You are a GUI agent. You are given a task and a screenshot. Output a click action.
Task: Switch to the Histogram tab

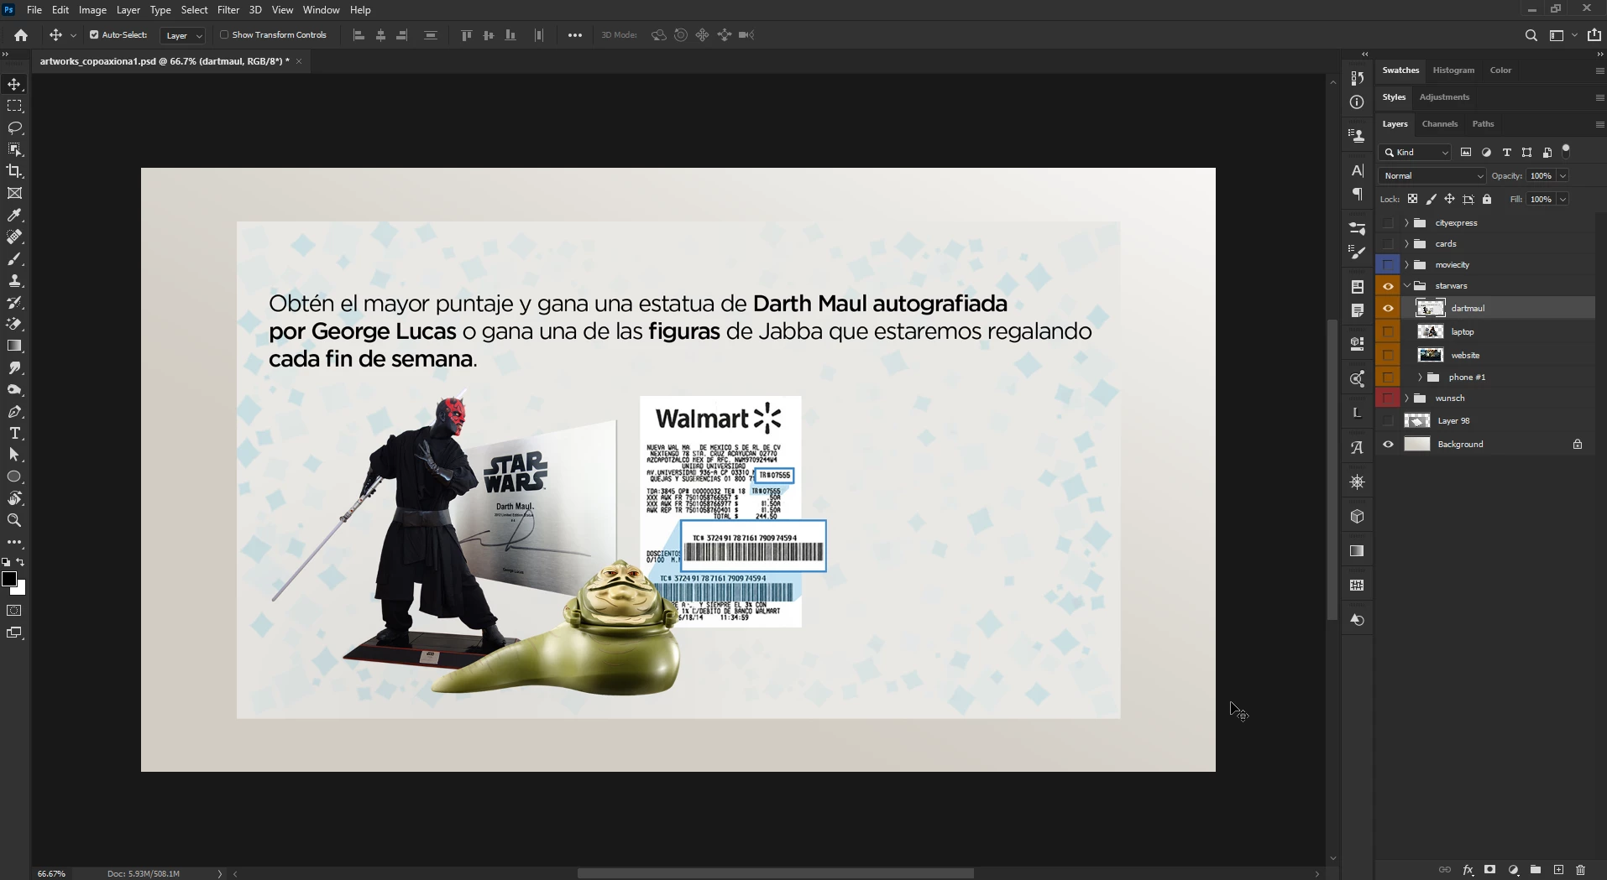(x=1453, y=70)
